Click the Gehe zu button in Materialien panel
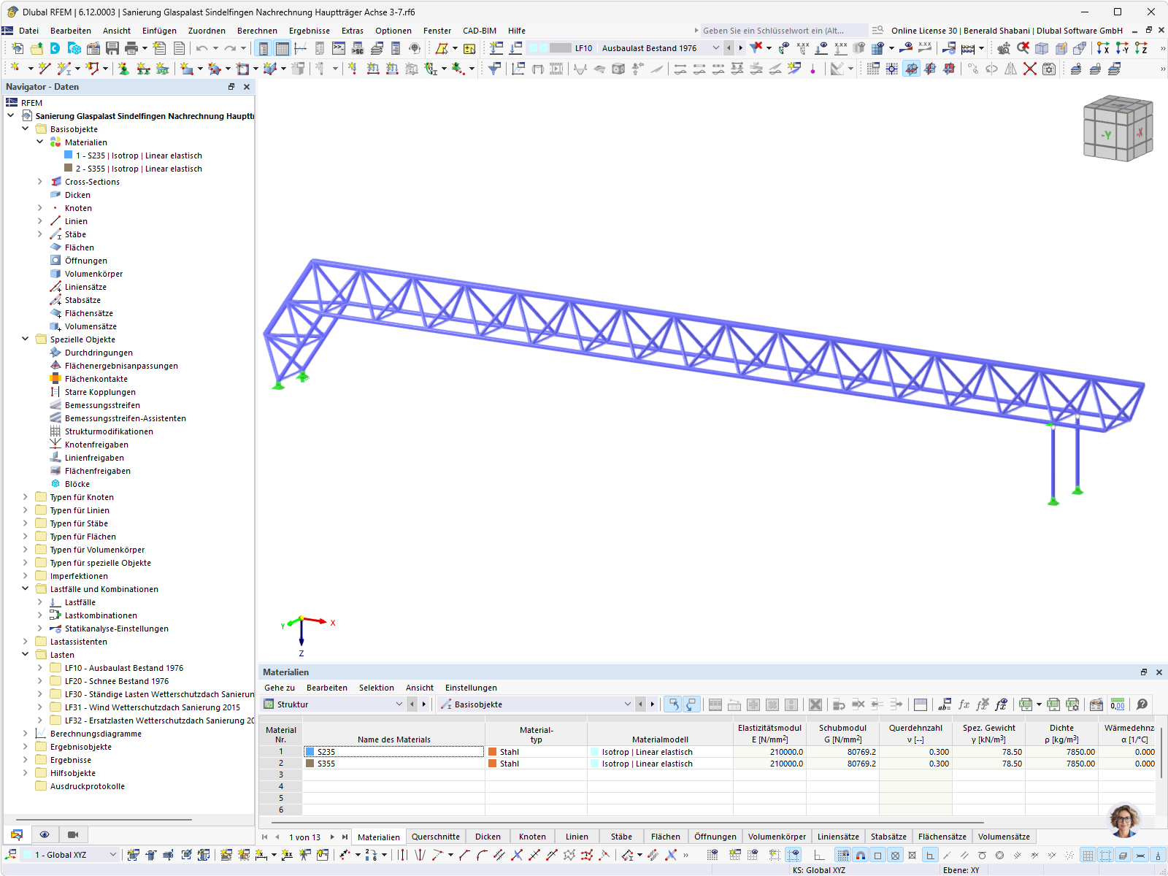1168x876 pixels. pyautogui.click(x=279, y=687)
